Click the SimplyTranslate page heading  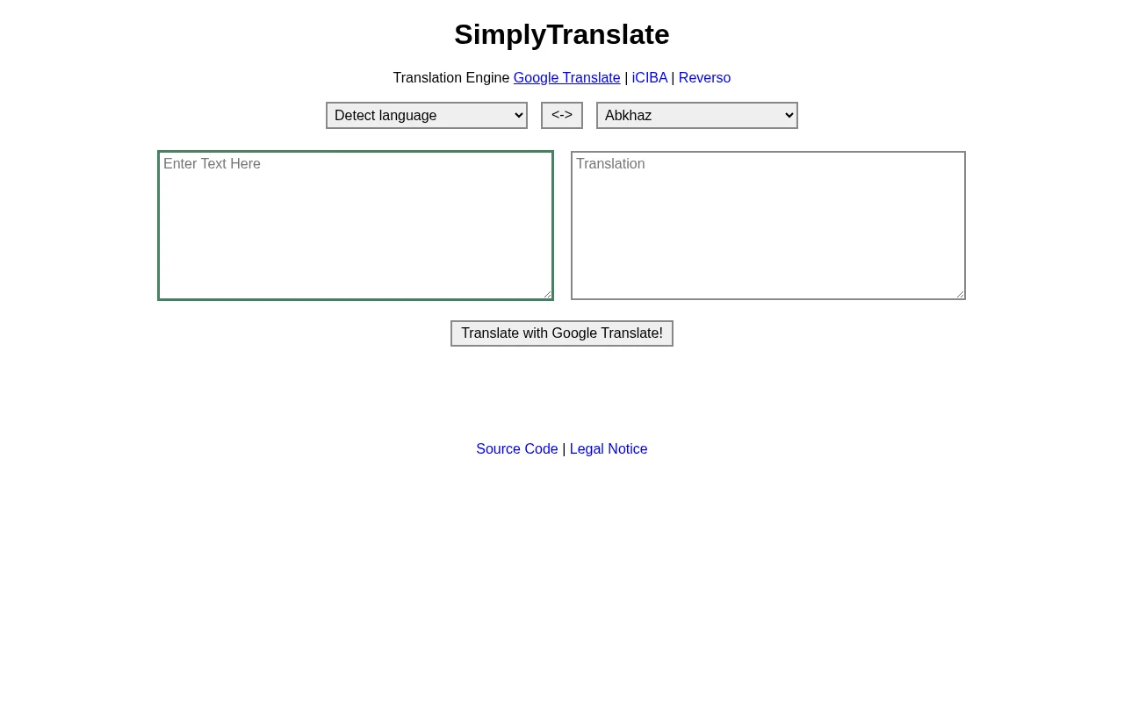(x=562, y=34)
